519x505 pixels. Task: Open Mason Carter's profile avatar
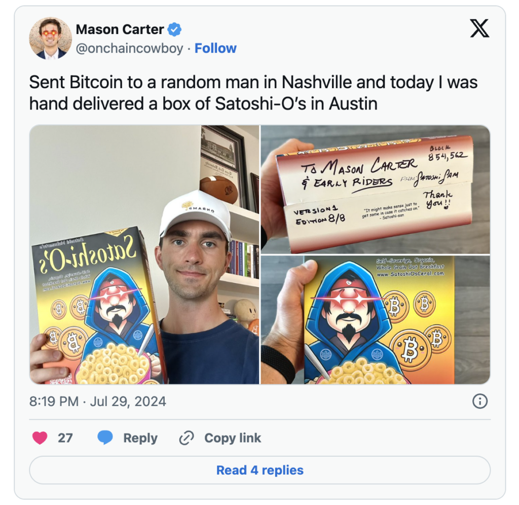[x=50, y=39]
